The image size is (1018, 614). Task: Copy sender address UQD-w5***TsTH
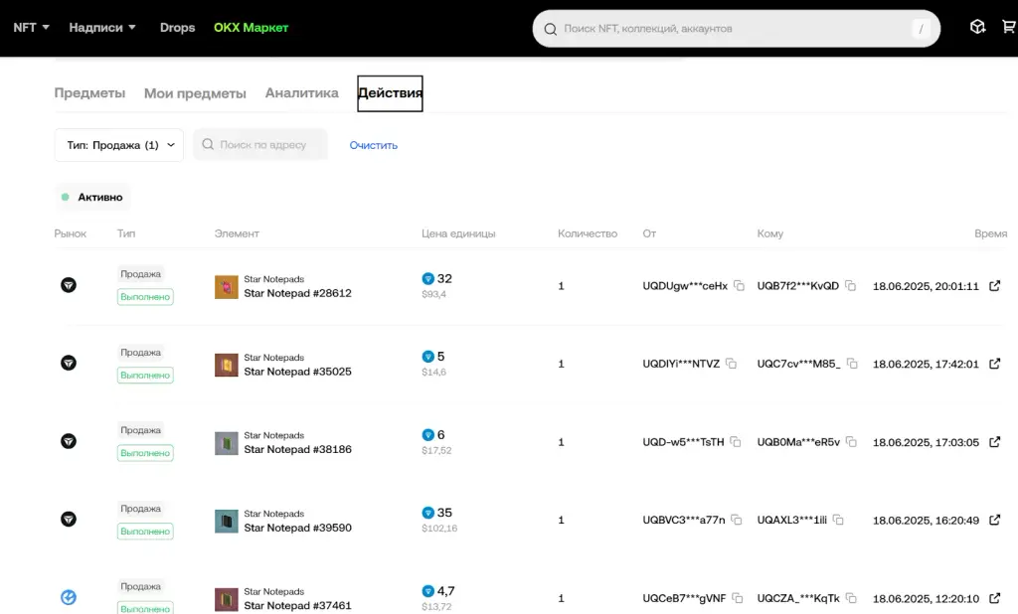736,442
